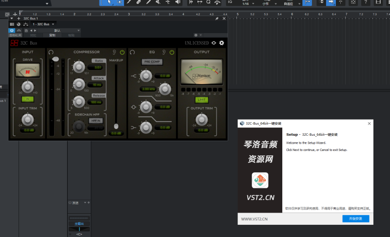Open the '1 - 32C Bus' insert dropdown

tap(43, 24)
